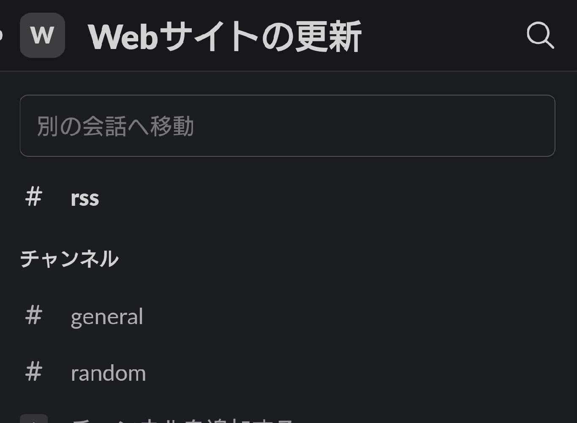Viewport: 577px width, 423px height.
Task: Open the random channel
Action: [108, 372]
